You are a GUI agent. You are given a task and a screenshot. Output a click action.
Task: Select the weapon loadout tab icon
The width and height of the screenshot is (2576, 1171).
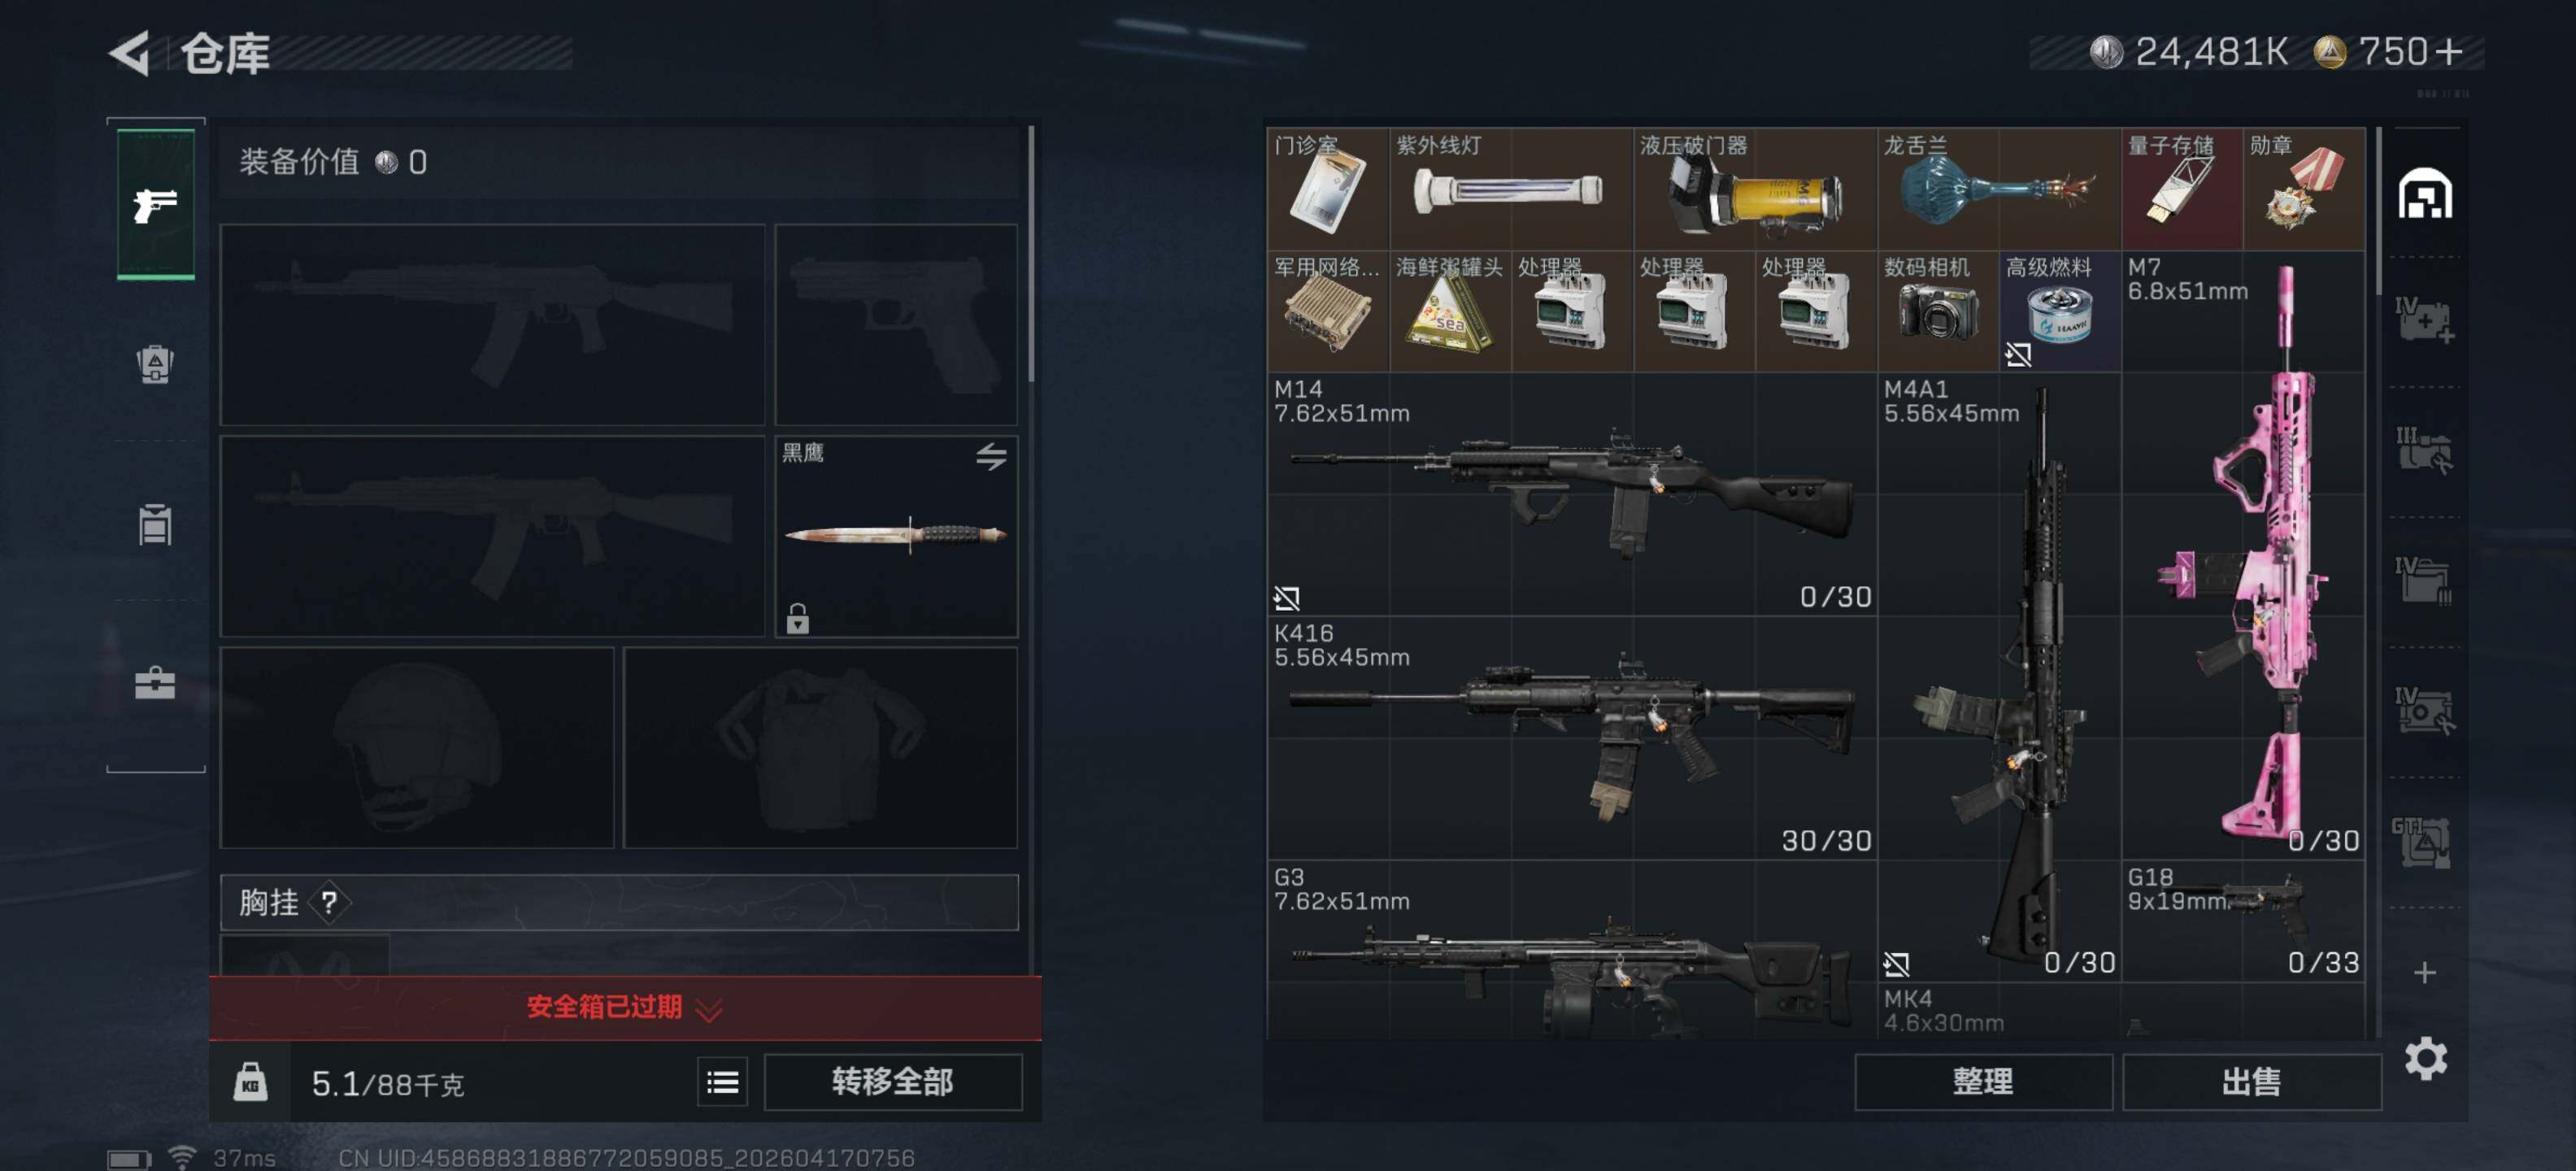[155, 204]
